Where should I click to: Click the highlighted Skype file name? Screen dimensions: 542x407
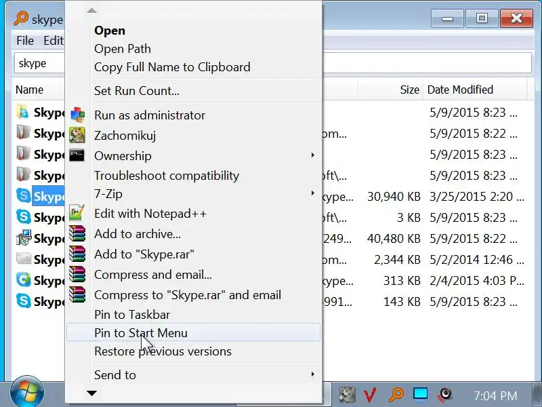[x=48, y=196]
